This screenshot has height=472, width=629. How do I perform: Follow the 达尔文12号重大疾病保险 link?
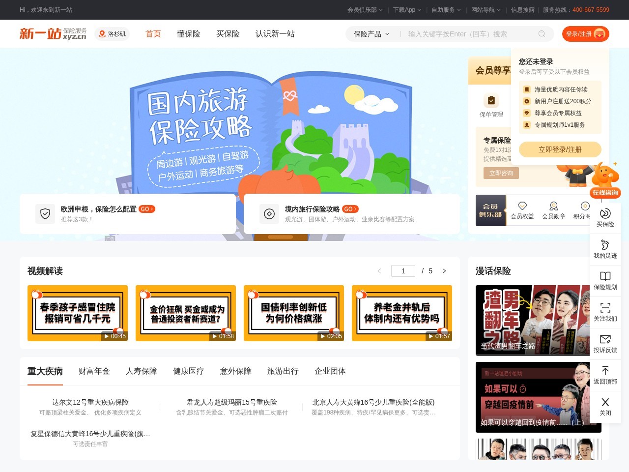90,402
